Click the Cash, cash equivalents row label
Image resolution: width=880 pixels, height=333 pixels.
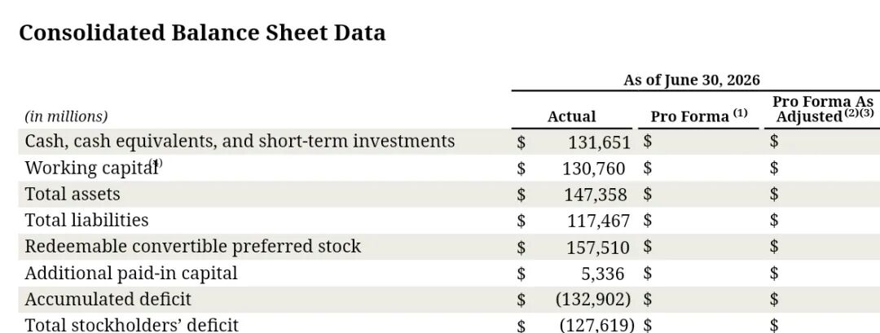tap(240, 142)
